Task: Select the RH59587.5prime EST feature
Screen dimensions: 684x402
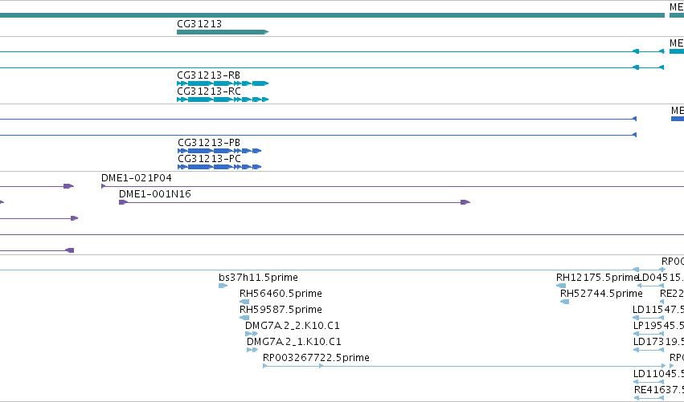Action: pos(244,318)
